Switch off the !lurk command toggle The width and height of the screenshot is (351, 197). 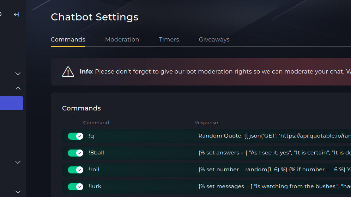[x=75, y=187]
